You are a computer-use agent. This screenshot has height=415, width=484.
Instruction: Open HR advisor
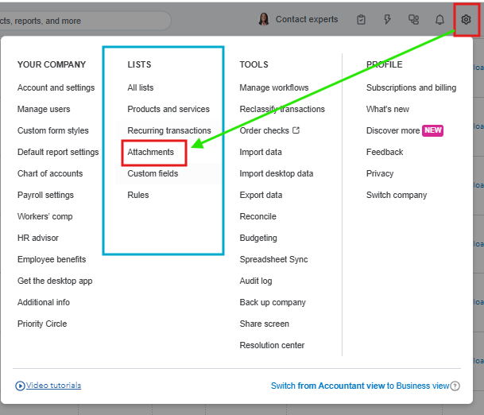(x=38, y=238)
